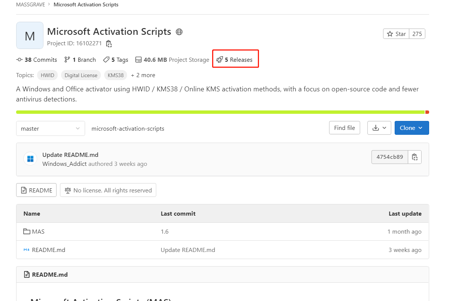Click the scale icon in the license button
458x301 pixels.
68,190
